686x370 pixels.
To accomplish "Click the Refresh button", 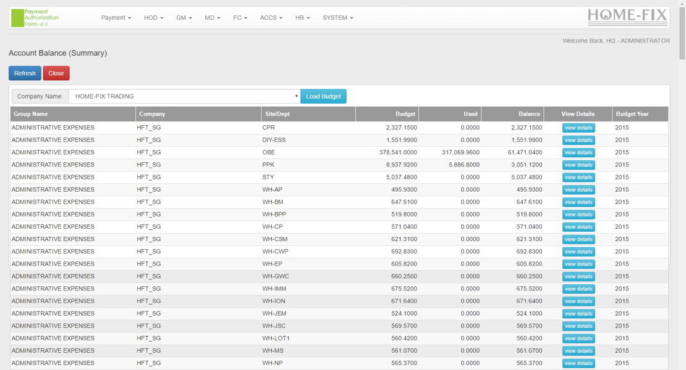I will coord(24,73).
